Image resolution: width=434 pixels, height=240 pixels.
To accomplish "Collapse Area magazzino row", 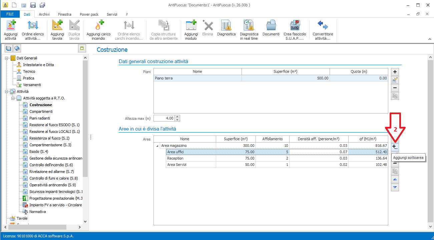I will (x=157, y=146).
